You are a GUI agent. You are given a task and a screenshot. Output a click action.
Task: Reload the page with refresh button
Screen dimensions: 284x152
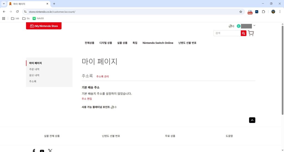(17, 12)
